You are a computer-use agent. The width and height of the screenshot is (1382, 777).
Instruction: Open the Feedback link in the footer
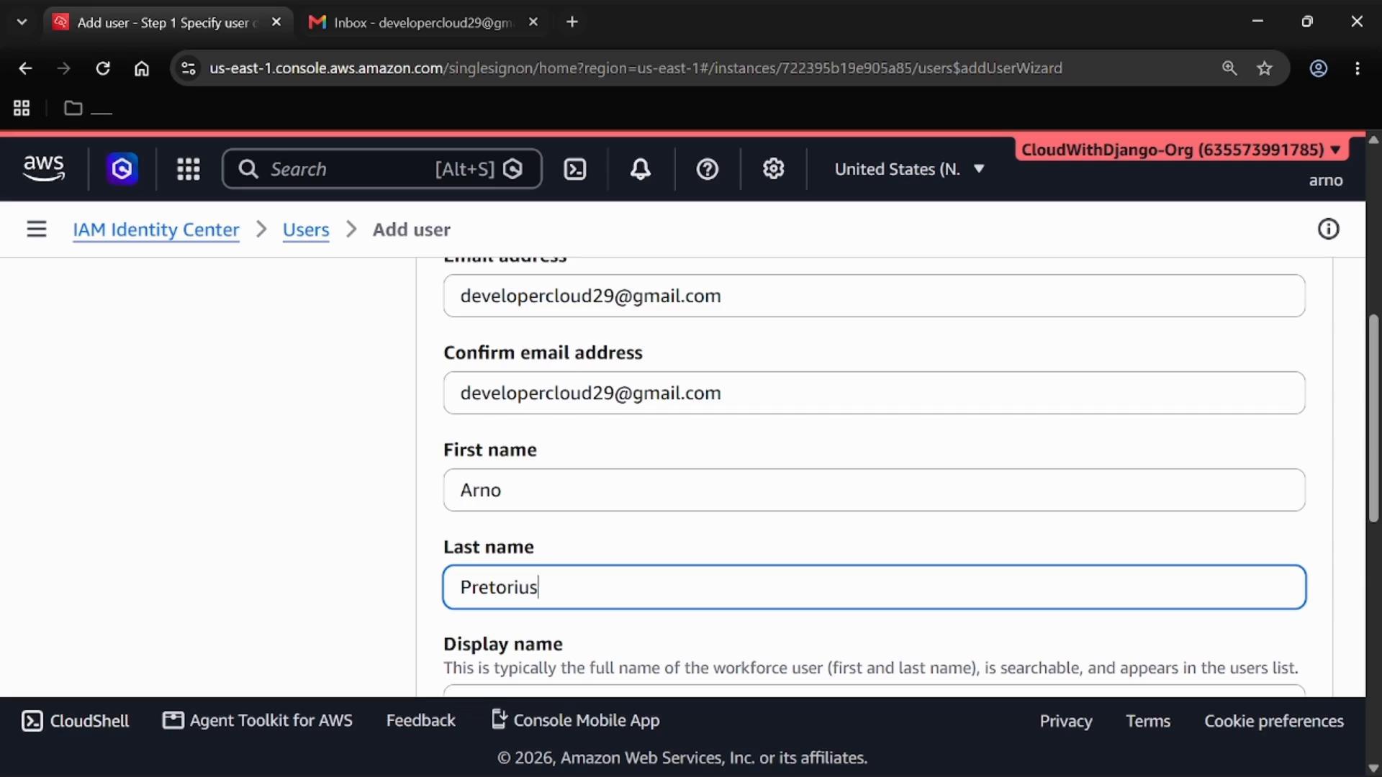coord(421,720)
